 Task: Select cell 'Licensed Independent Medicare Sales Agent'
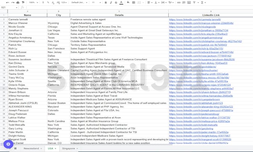tap(119, 136)
